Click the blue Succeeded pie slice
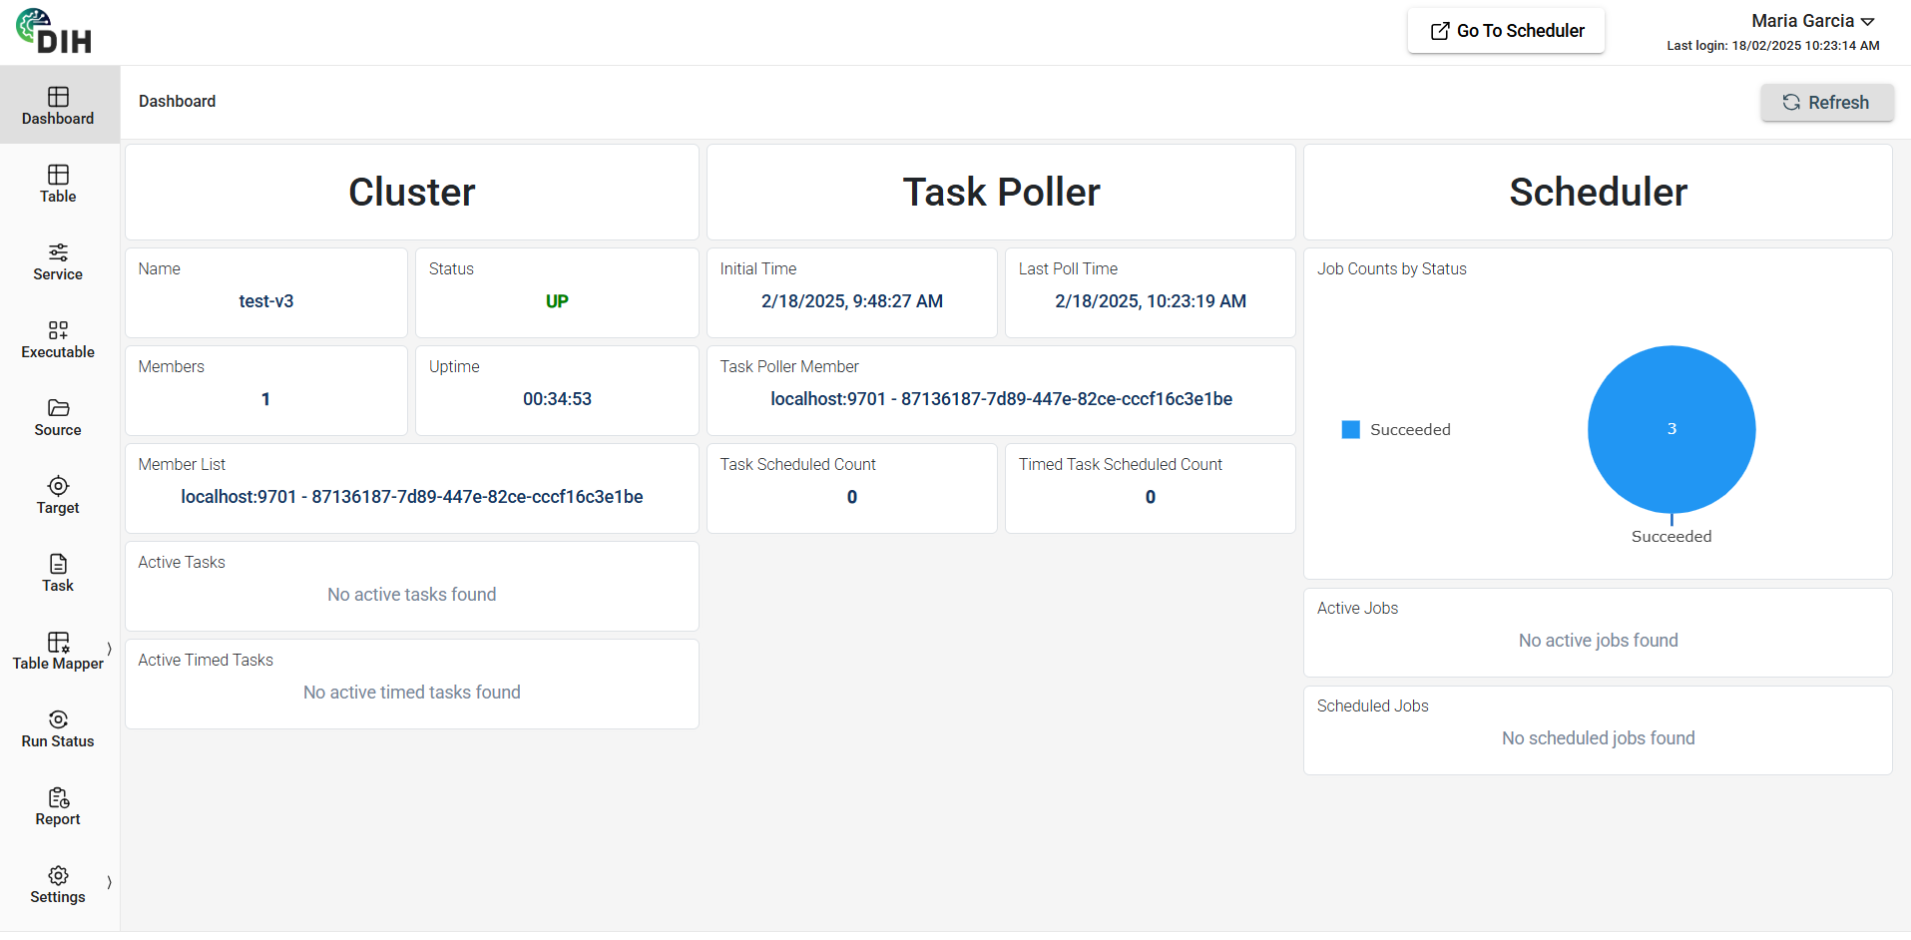Viewport: 1911px width, 940px height. coord(1672,430)
